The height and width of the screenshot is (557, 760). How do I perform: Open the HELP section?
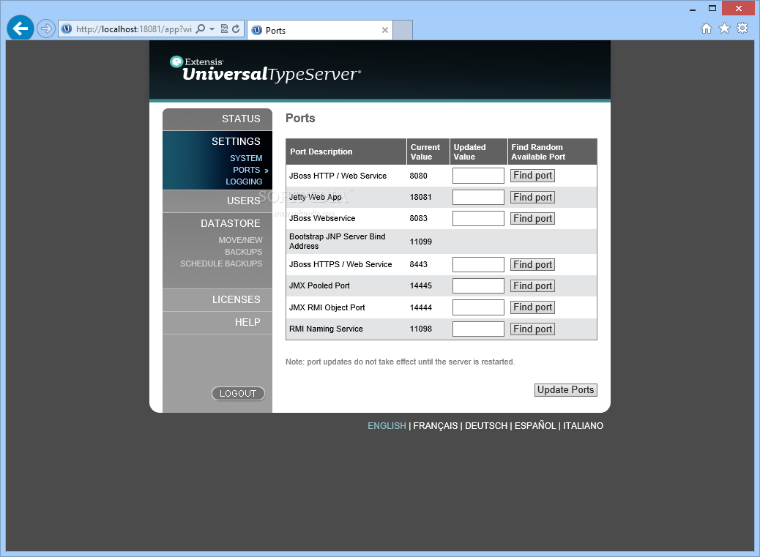[247, 323]
